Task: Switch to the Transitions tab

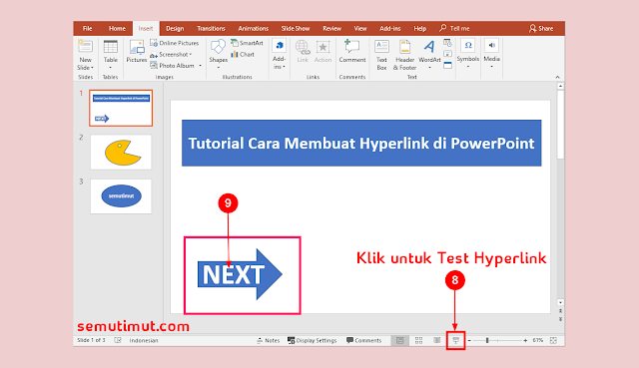Action: [211, 29]
